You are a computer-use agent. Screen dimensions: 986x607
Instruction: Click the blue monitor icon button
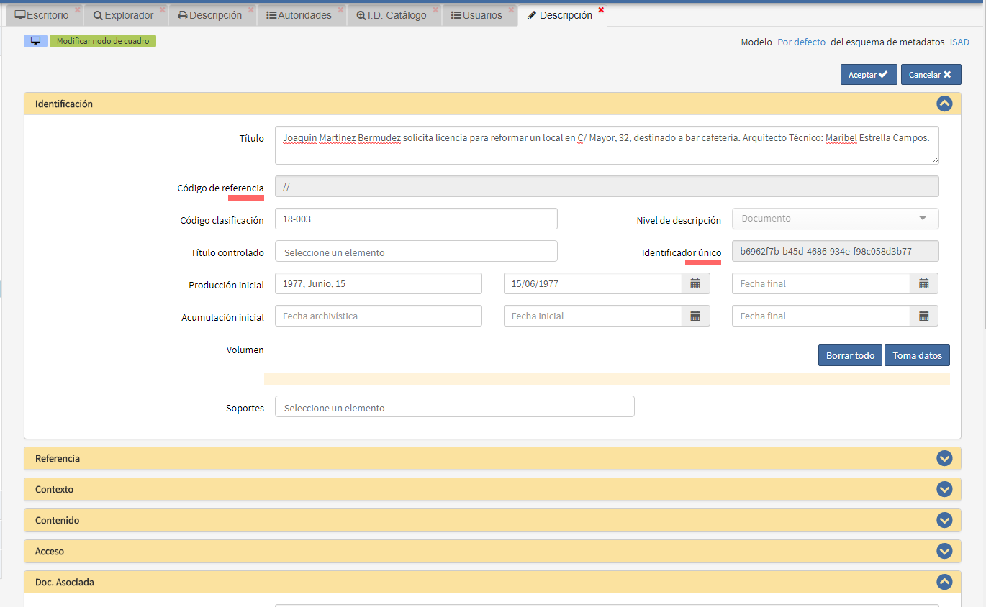tap(35, 41)
